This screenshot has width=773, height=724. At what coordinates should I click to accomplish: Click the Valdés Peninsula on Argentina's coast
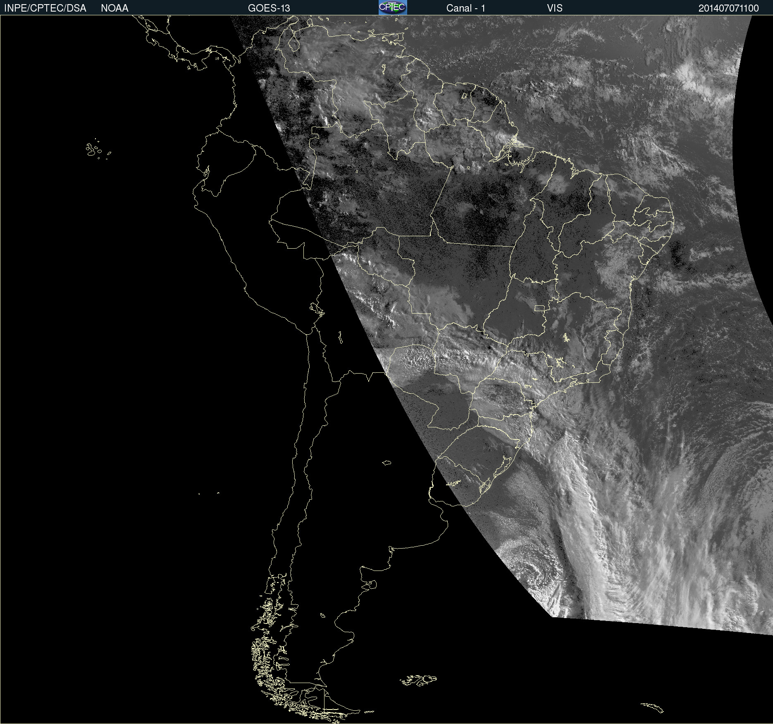(x=372, y=584)
